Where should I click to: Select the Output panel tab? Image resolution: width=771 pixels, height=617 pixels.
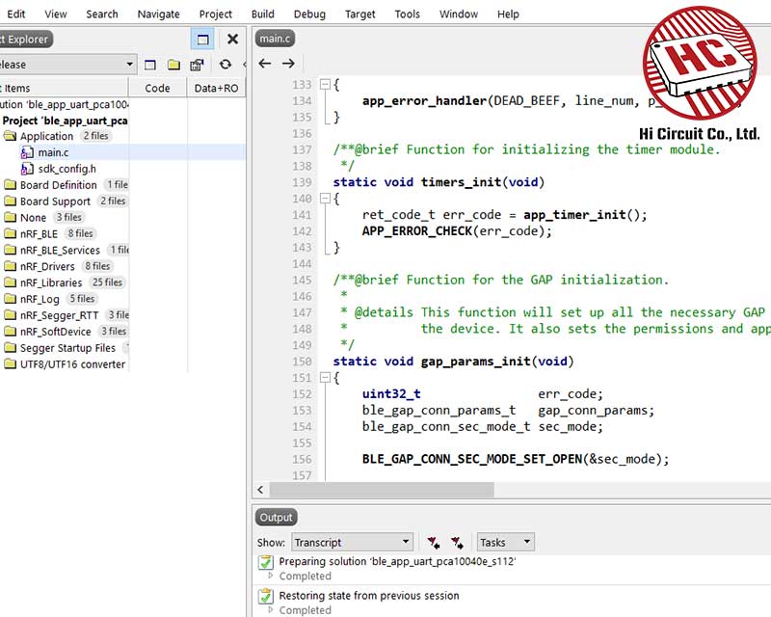[276, 517]
